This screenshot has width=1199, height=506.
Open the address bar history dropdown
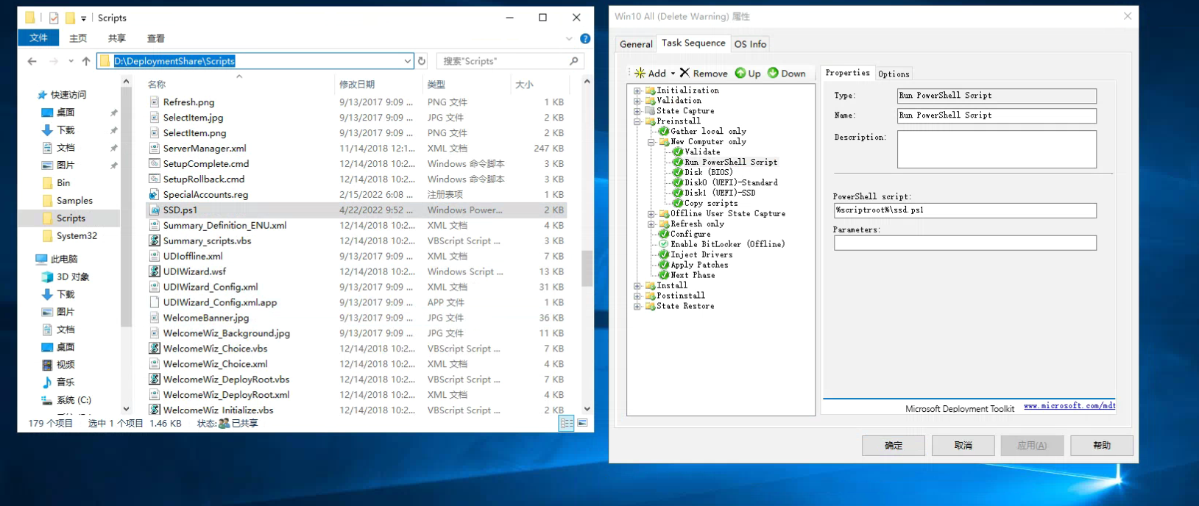[x=408, y=61]
